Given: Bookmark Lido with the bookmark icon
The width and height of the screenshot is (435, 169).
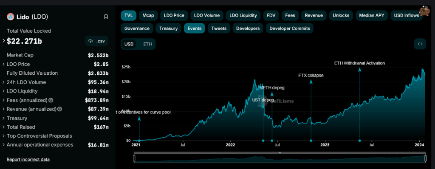Looking at the screenshot, I should tap(106, 17).
